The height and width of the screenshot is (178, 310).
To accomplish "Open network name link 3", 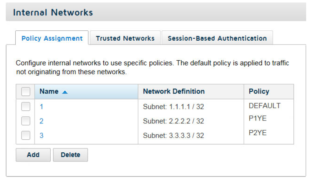I will (41, 135).
